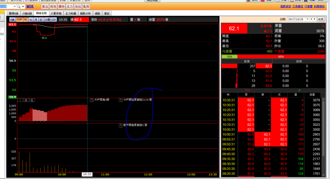
Task: Click the 誠訊 stock name
Action: (x=30, y=6)
